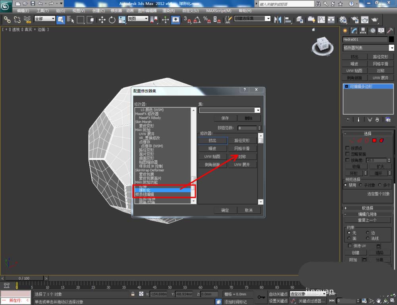Open Select by Name list
This screenshot has height=305, width=397.
click(x=71, y=19)
